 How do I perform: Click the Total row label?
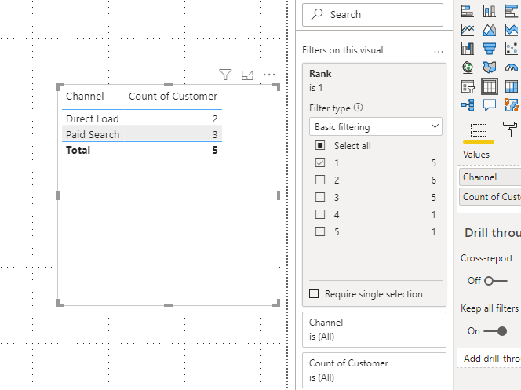point(78,150)
